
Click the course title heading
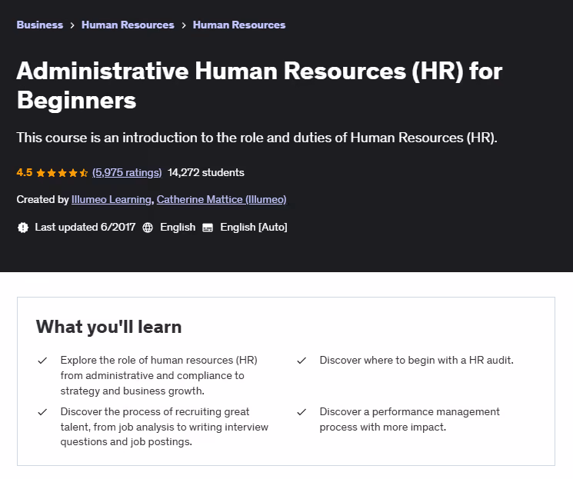[x=259, y=85]
